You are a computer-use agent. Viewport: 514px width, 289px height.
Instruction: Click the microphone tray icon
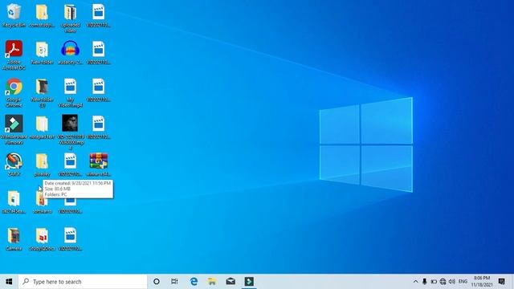[x=425, y=282]
